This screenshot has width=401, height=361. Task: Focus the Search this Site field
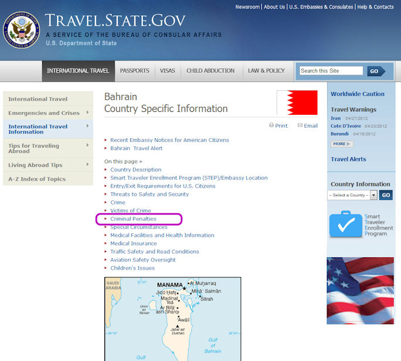click(x=331, y=71)
